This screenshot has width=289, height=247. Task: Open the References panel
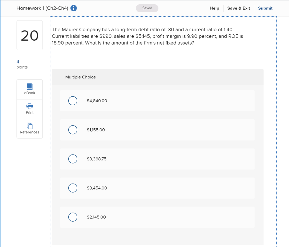pos(30,129)
